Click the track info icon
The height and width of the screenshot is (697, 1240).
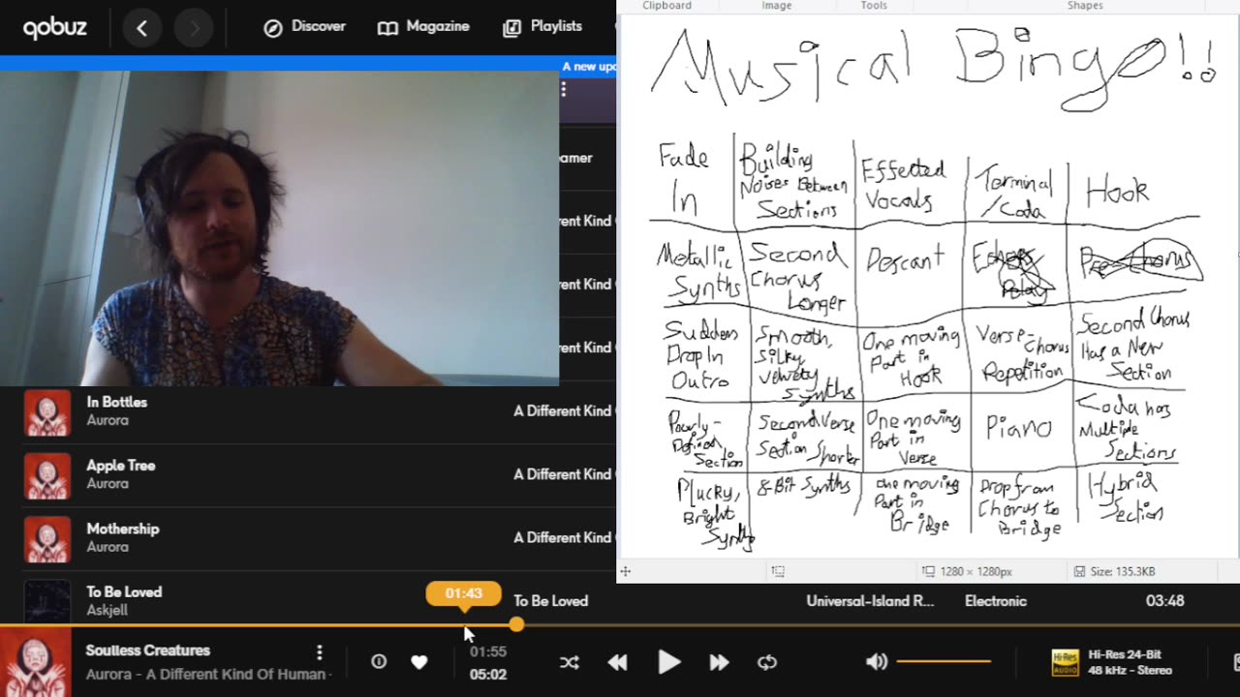click(379, 662)
